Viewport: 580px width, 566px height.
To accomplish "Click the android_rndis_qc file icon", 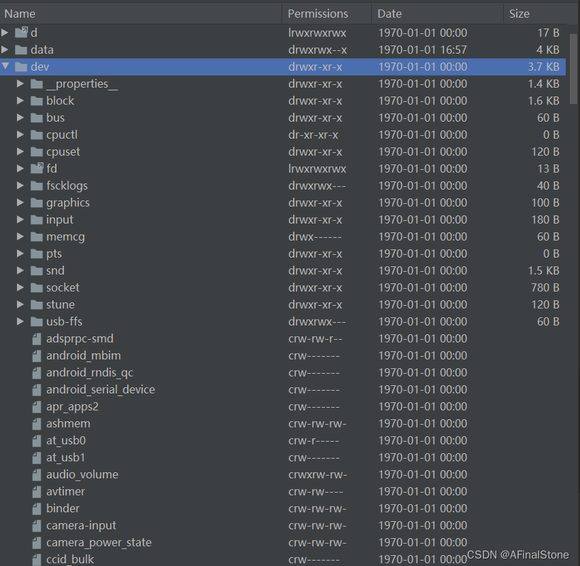I will (x=37, y=373).
